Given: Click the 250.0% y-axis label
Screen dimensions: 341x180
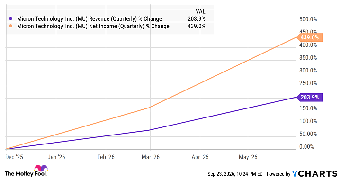Looking at the screenshot, I should [x=308, y=83].
